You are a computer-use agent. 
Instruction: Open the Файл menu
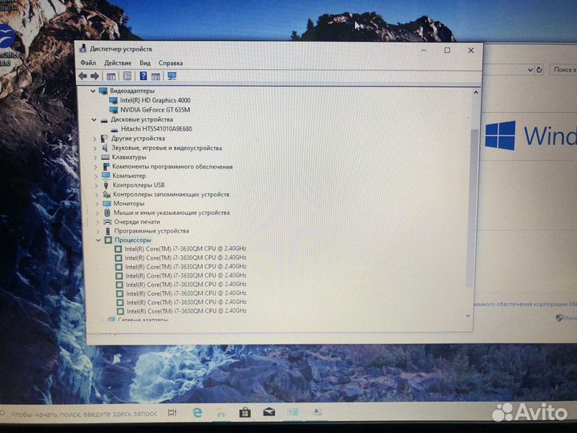click(x=88, y=63)
